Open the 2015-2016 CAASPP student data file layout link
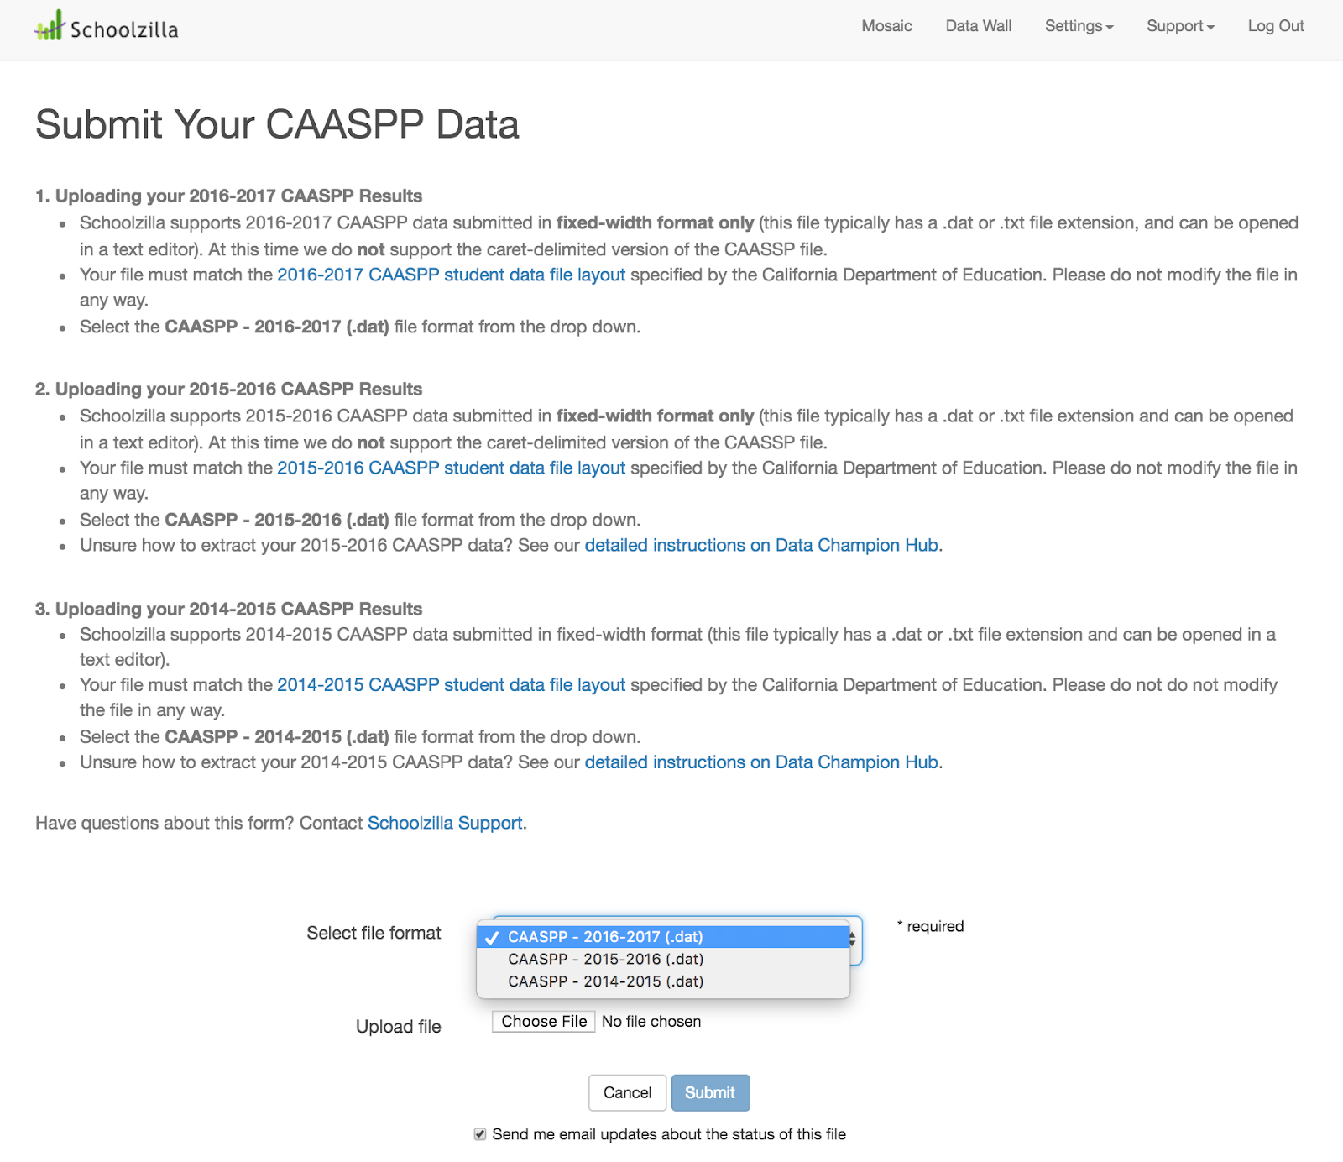The width and height of the screenshot is (1343, 1162). [x=451, y=468]
